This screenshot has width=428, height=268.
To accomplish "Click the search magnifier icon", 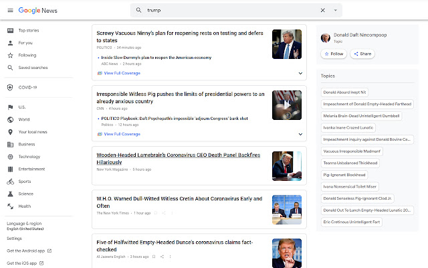I will click(138, 10).
